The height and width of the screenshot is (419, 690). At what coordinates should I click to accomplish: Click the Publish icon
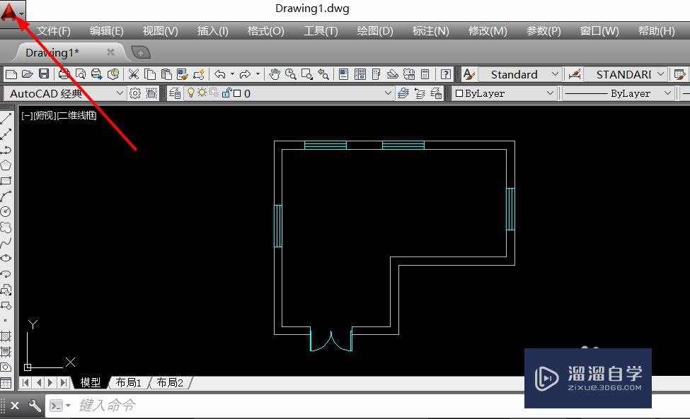(96, 74)
